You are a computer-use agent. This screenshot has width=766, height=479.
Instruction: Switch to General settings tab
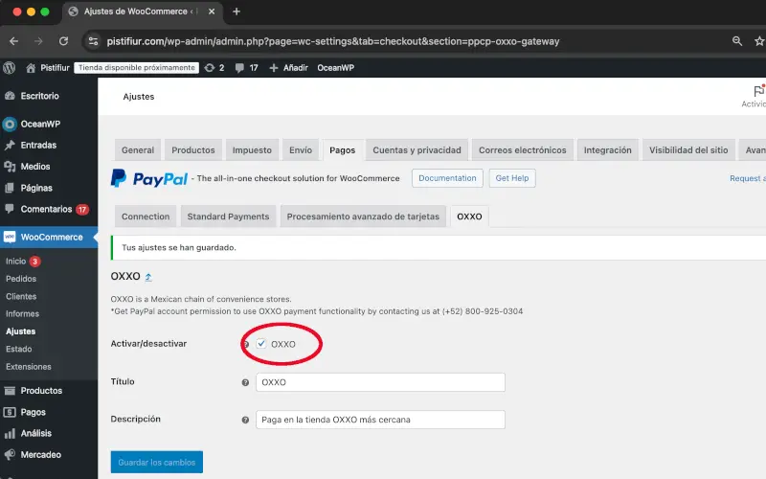[138, 150]
